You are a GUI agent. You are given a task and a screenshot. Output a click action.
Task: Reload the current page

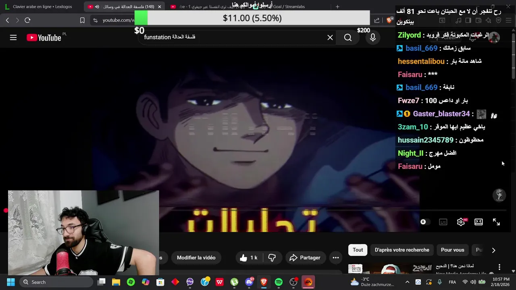[27, 20]
